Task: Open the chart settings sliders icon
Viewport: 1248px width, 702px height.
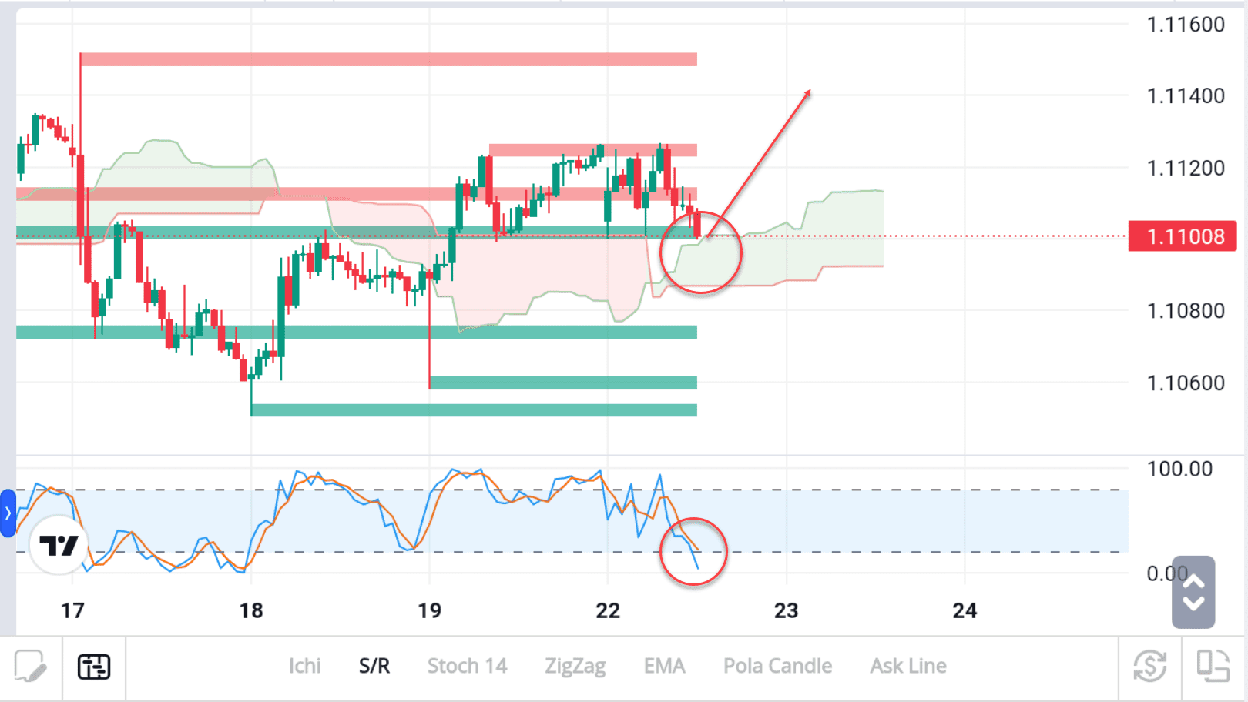Action: click(x=94, y=667)
